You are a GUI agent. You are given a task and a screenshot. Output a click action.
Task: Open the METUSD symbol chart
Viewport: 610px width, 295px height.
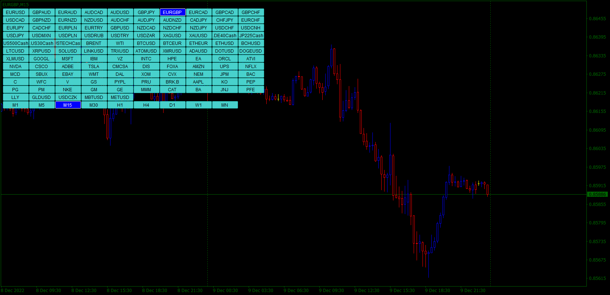120,97
